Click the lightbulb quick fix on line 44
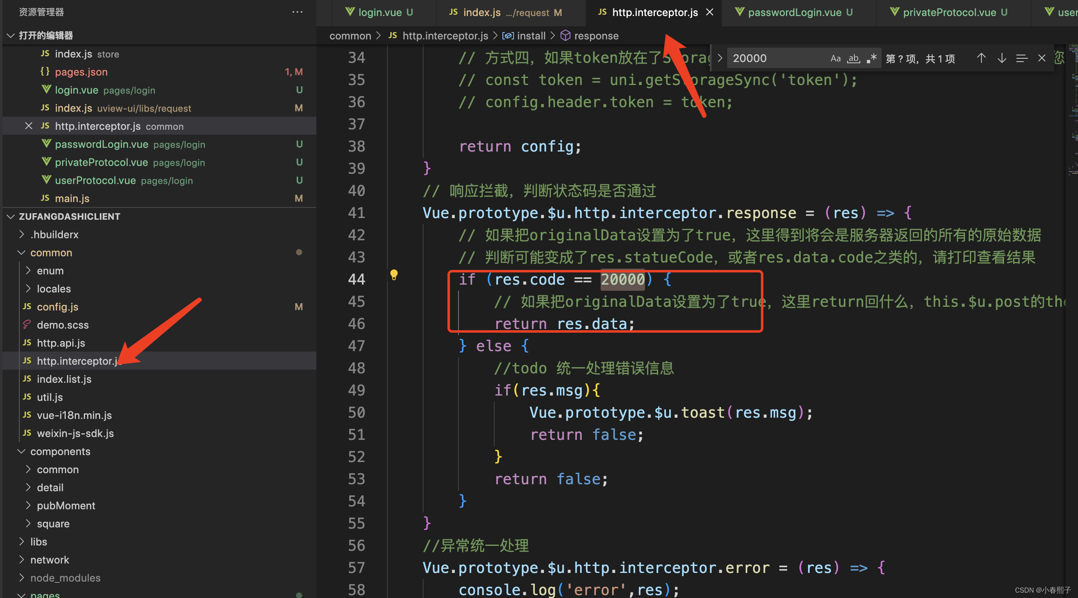This screenshot has height=598, width=1078. pyautogui.click(x=394, y=275)
